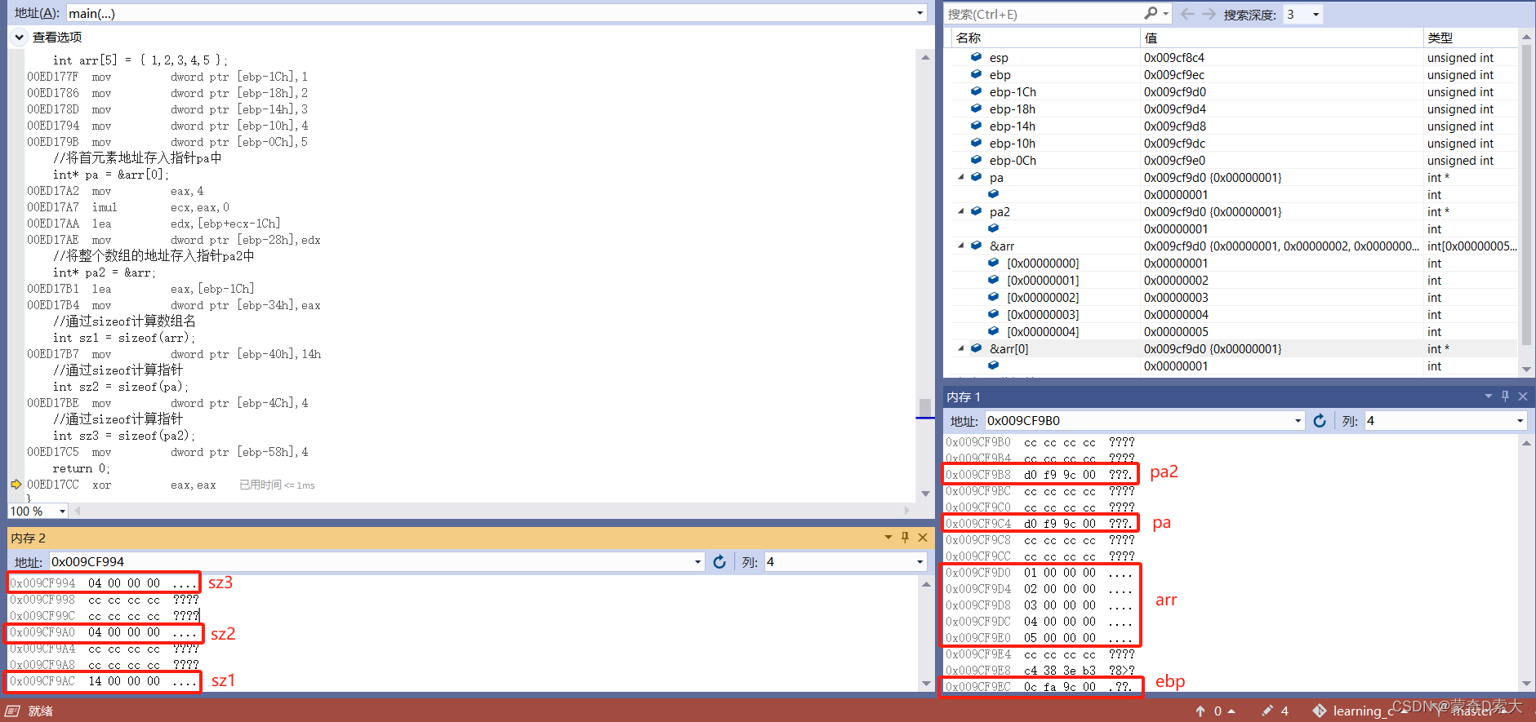The image size is (1536, 722).
Task: Click the 内存 1 address field 0x009CF9B0
Action: pos(1137,421)
